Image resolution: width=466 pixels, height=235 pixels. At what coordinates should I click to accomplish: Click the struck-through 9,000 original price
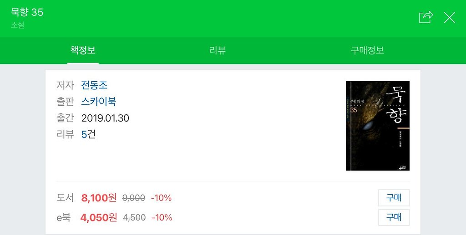click(134, 198)
